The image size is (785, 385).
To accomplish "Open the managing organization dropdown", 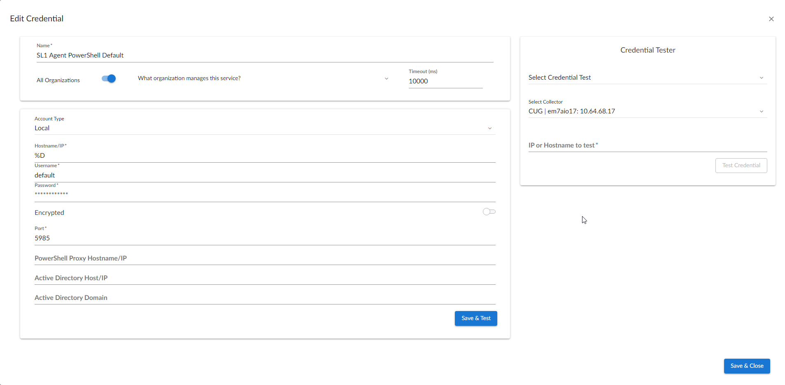I will click(263, 78).
